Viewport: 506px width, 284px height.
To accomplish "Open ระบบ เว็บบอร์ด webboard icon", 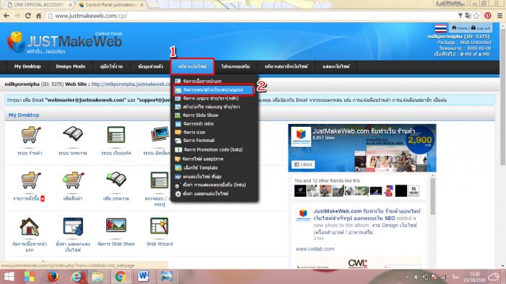I will (x=116, y=135).
